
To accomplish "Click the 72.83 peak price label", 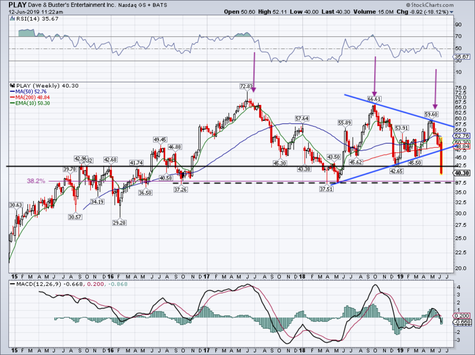I will 246,86.
